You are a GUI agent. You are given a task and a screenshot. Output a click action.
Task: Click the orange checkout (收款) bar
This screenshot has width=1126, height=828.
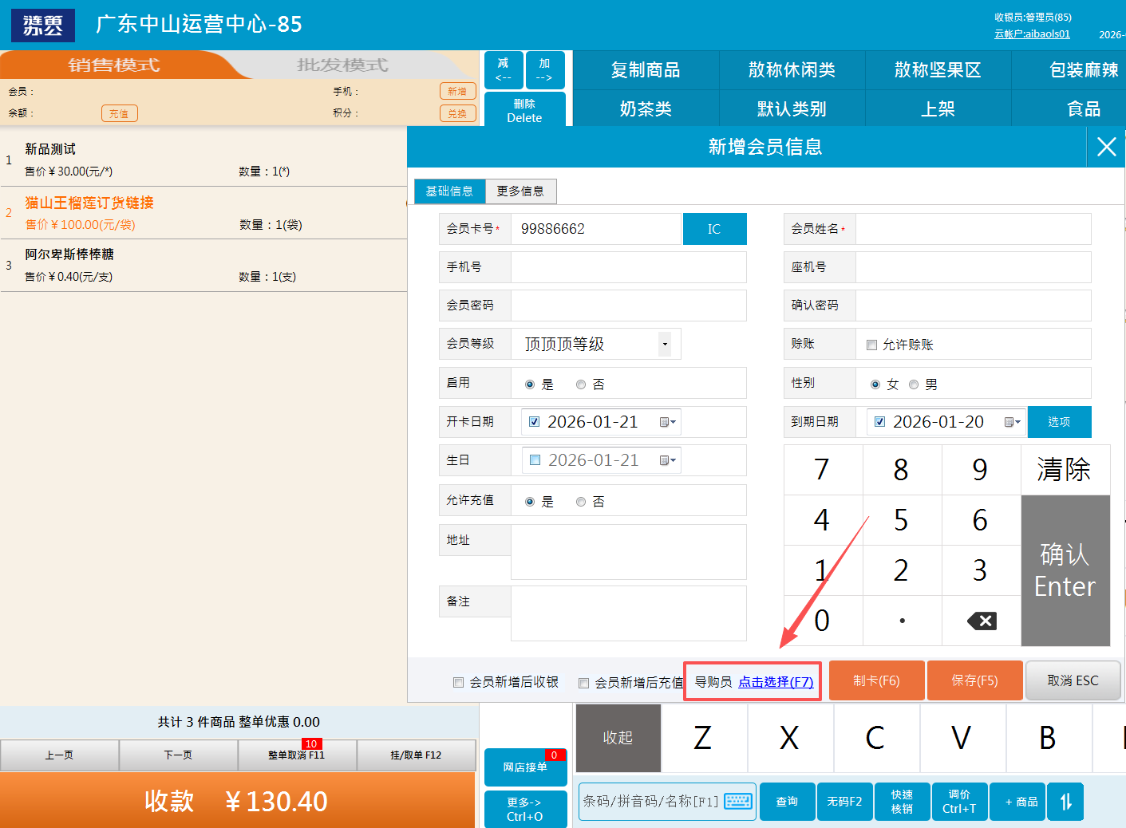tap(238, 800)
